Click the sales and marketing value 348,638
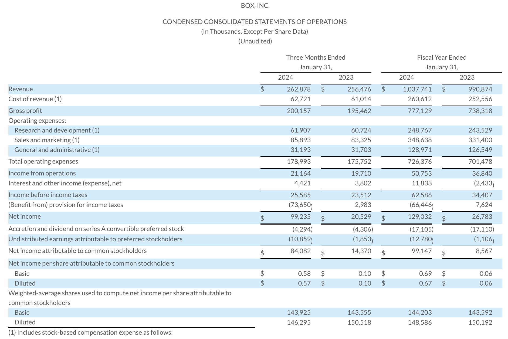Screen dimensions: 508x339 (420, 140)
